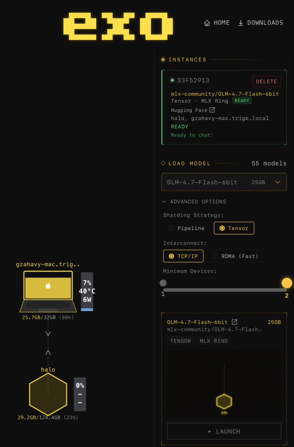This screenshot has width=294, height=447.
Task: Click the green READY badge next to MLX Ring
Action: (242, 101)
